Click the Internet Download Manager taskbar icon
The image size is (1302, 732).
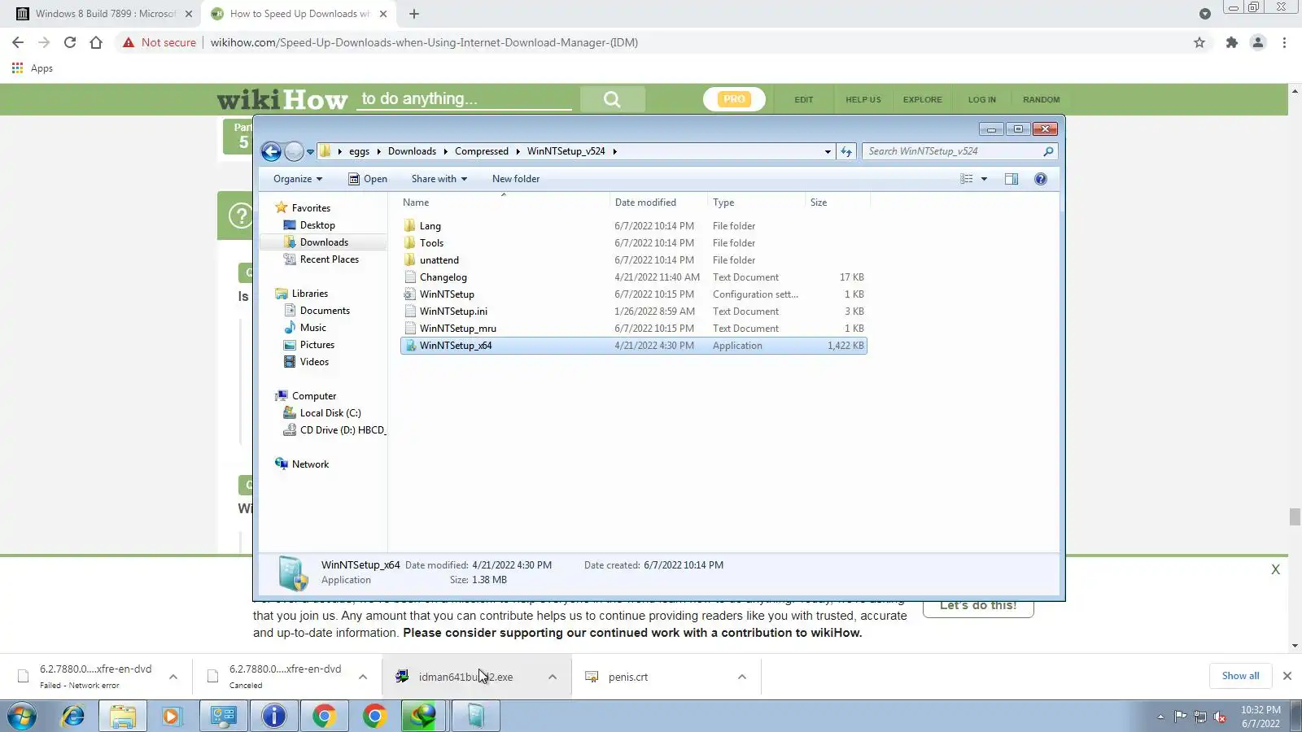(424, 716)
